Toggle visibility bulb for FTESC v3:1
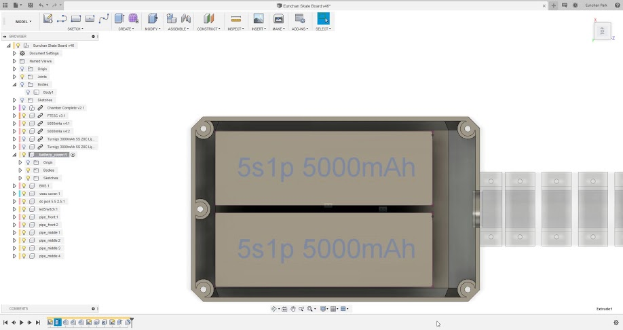 point(24,115)
